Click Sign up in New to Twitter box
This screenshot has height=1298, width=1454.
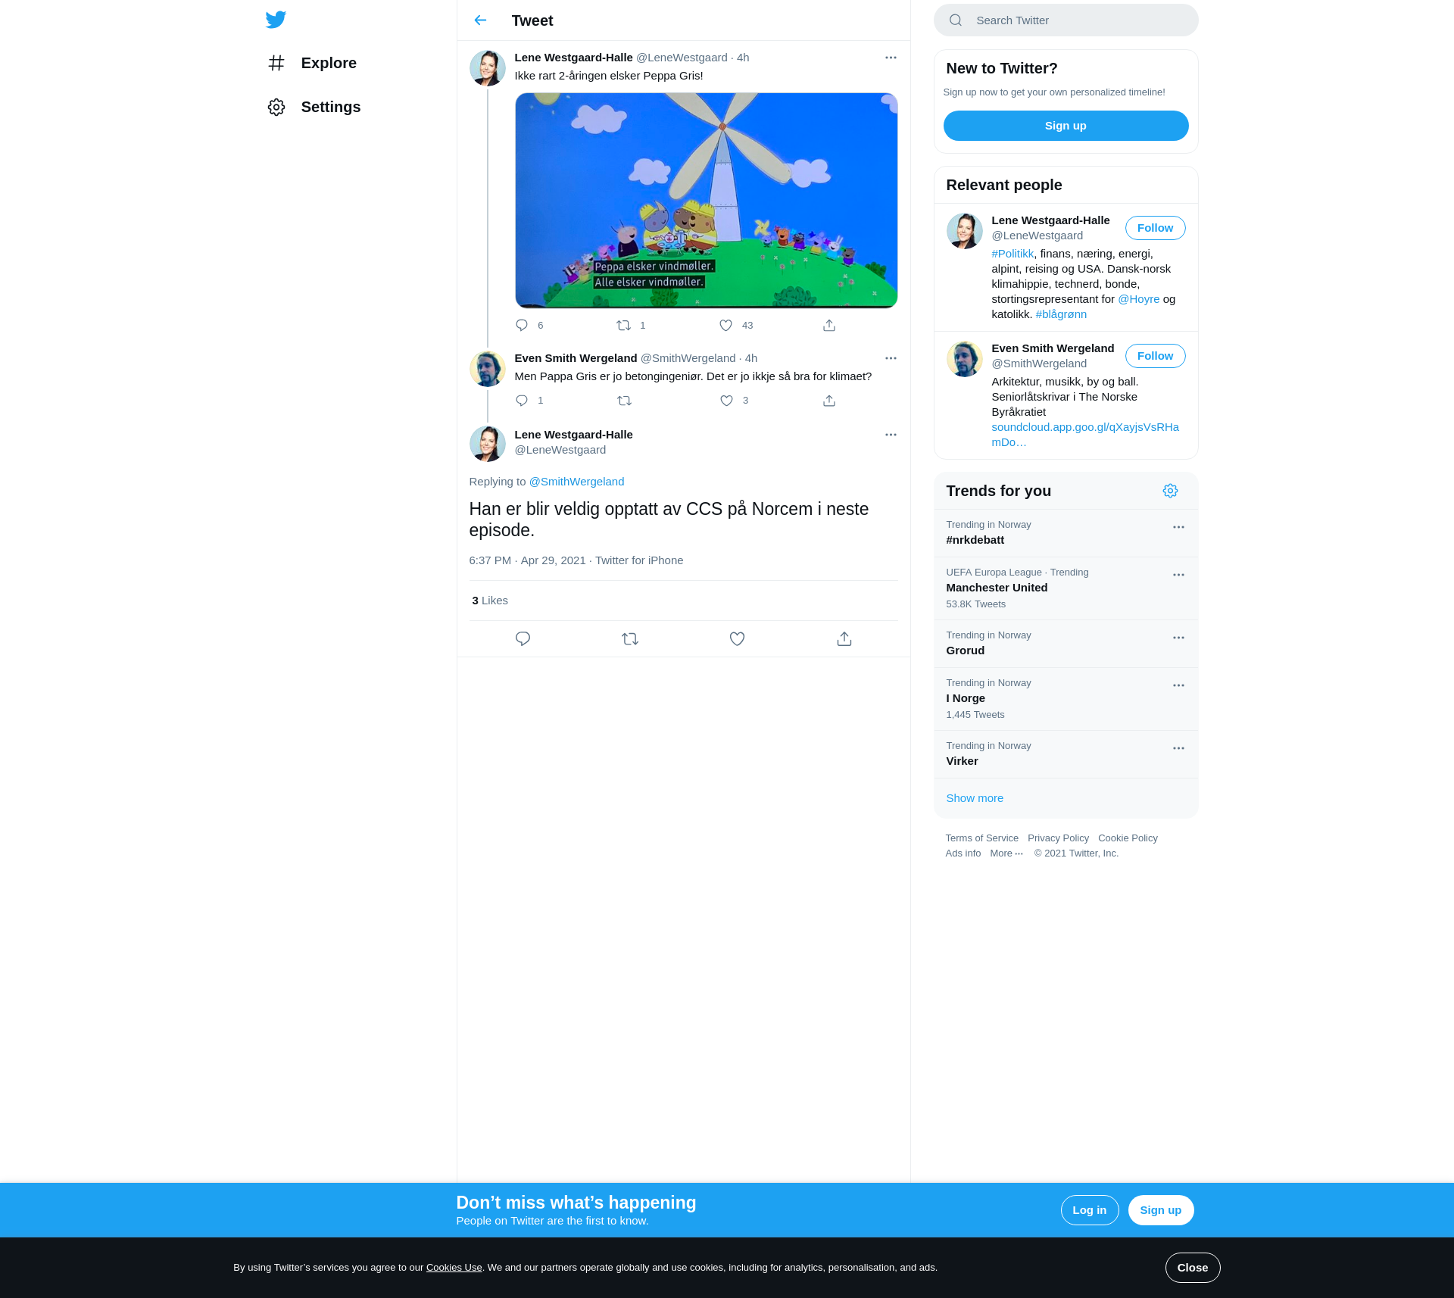[x=1066, y=126]
